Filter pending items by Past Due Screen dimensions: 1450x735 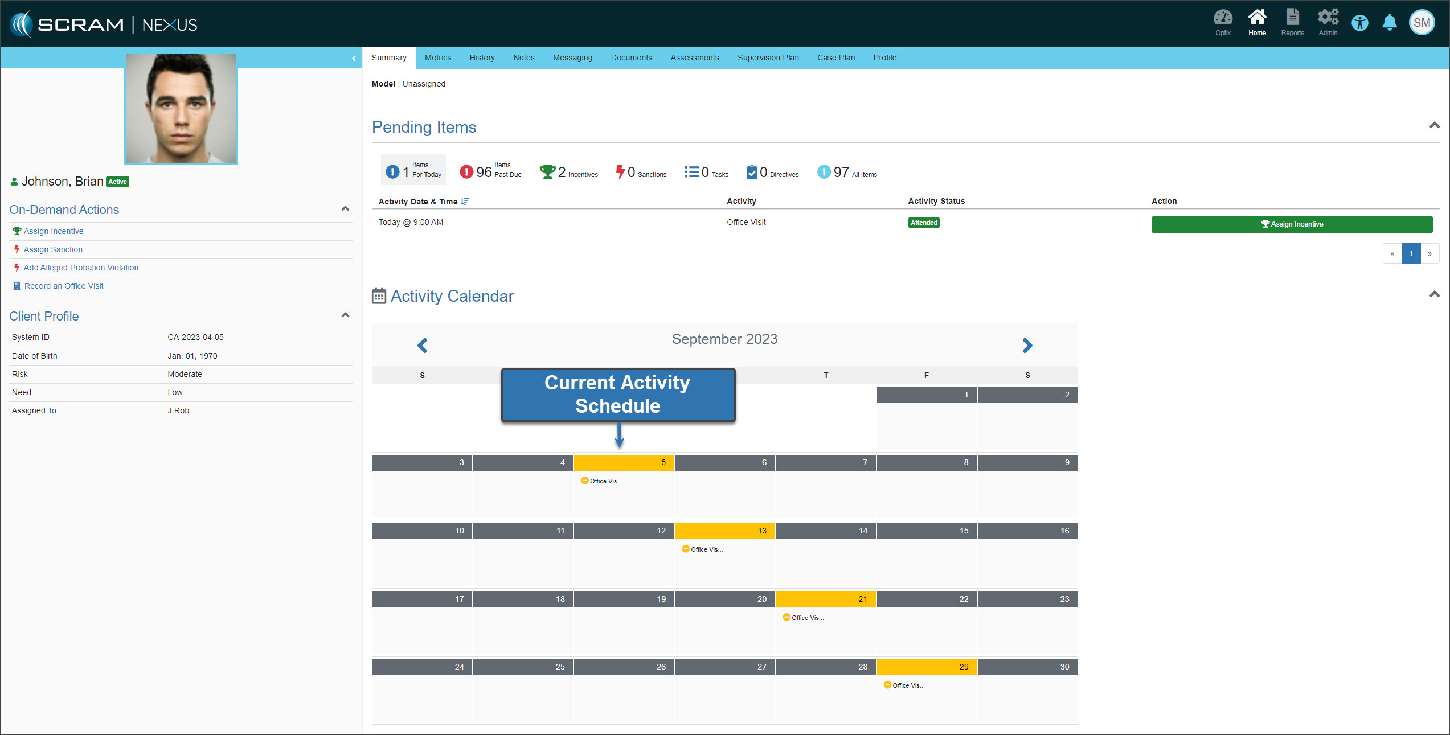click(490, 171)
